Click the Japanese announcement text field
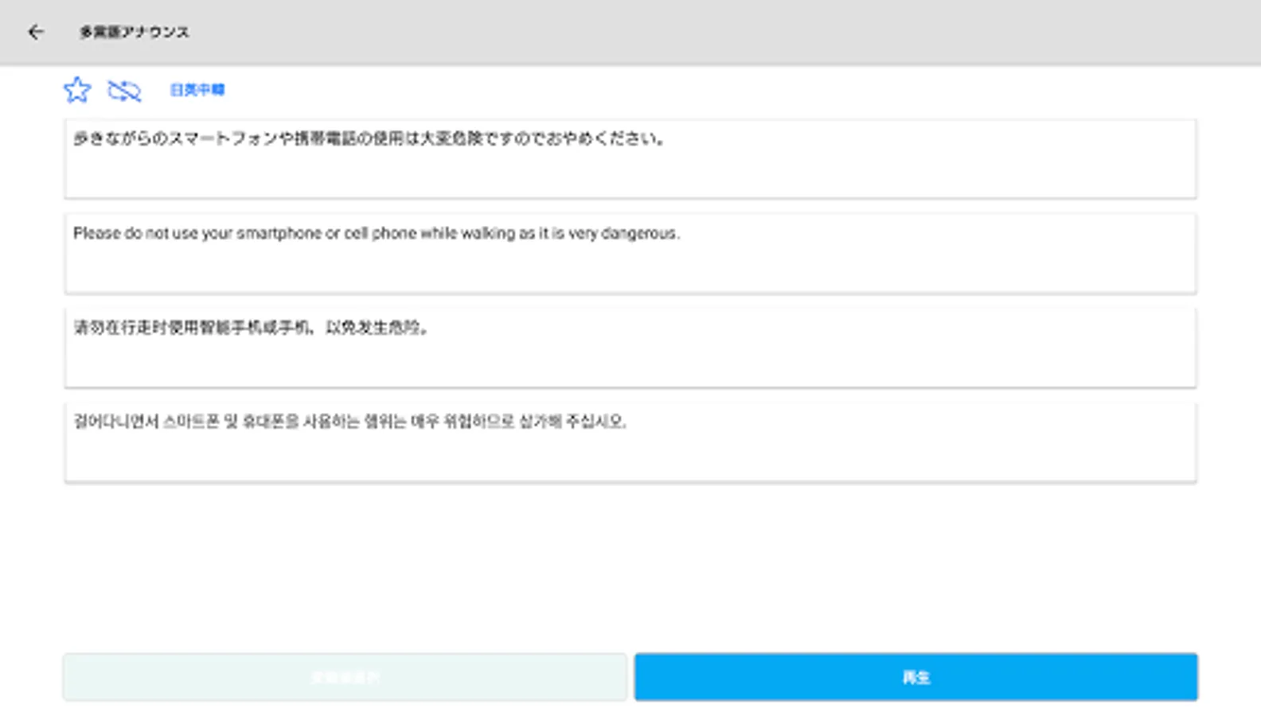 click(x=630, y=159)
